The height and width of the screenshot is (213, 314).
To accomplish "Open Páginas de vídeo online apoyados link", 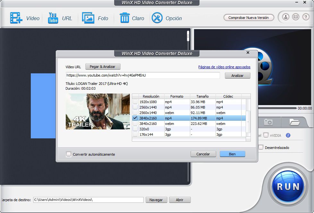I will (224, 67).
